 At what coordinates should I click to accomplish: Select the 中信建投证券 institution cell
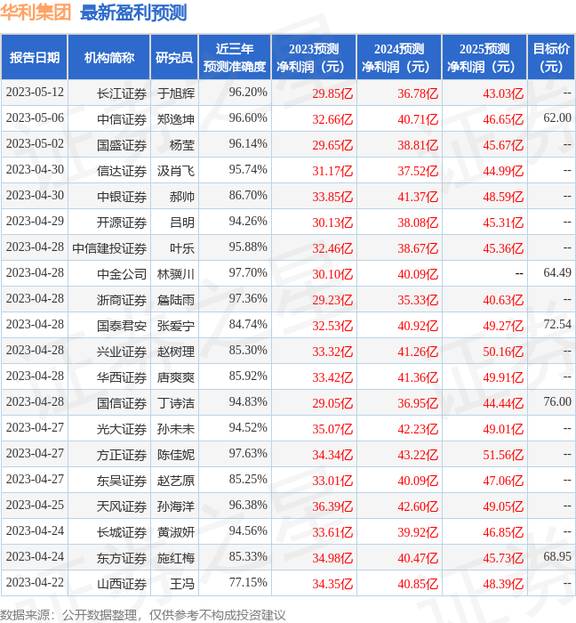(109, 248)
